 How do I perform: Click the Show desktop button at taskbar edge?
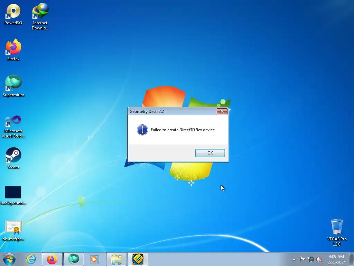click(x=352, y=259)
